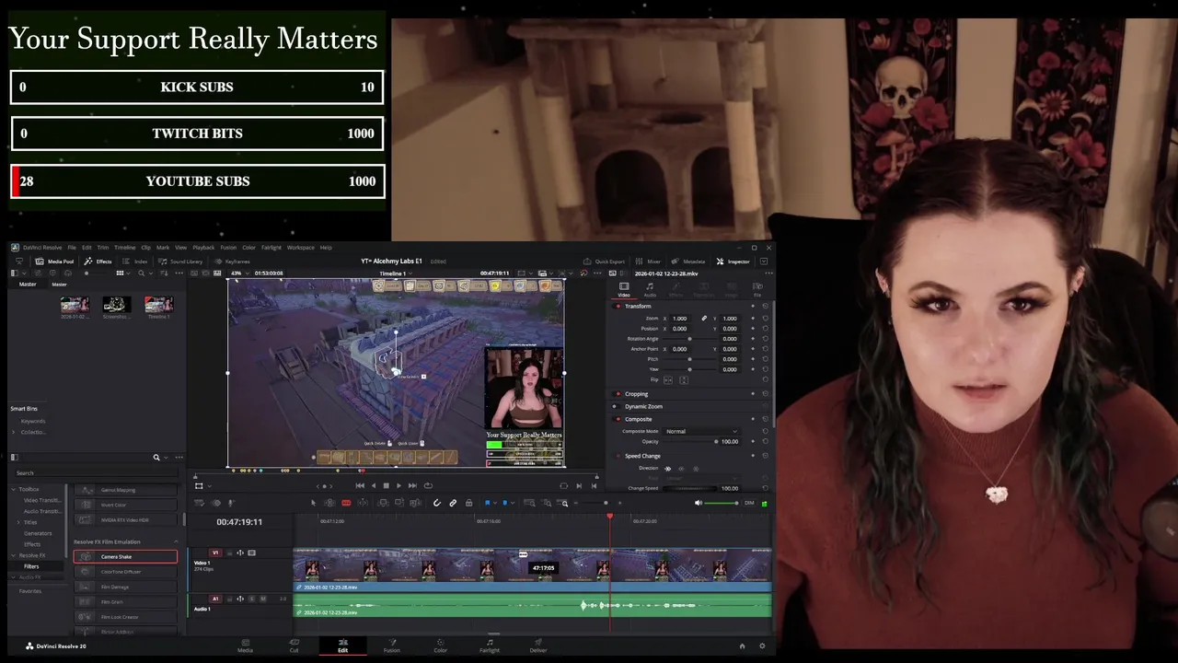1178x663 pixels.
Task: Toggle timeline snapping magnet icon
Action: (x=436, y=503)
